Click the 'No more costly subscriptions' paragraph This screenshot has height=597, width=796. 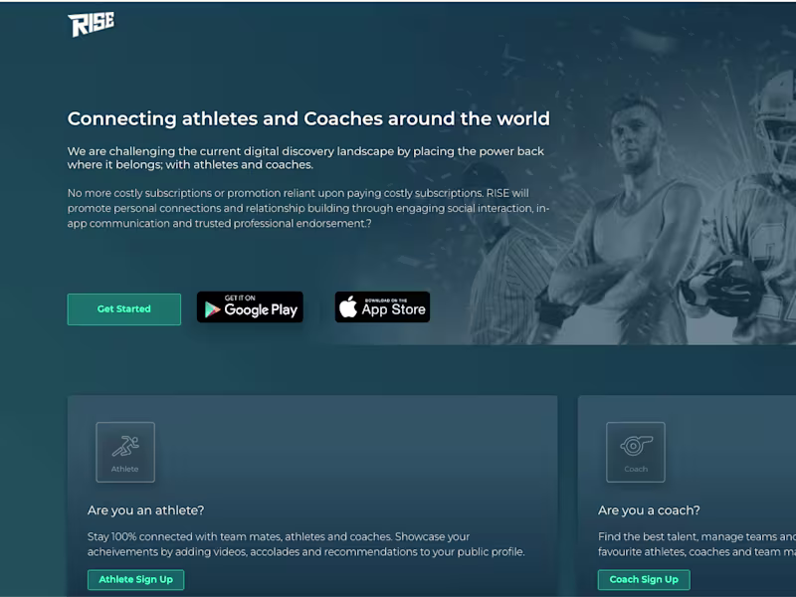click(308, 208)
